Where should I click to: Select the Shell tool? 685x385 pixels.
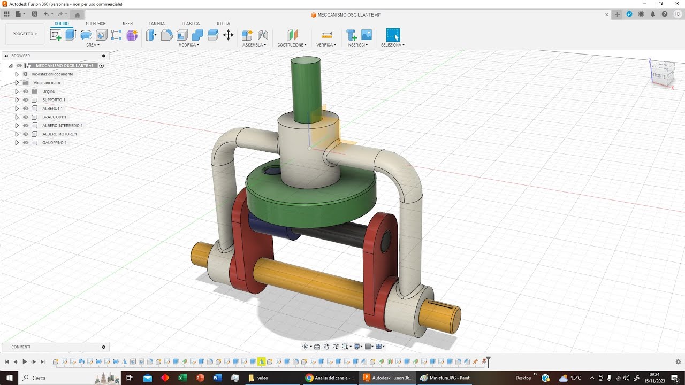pyautogui.click(x=182, y=35)
